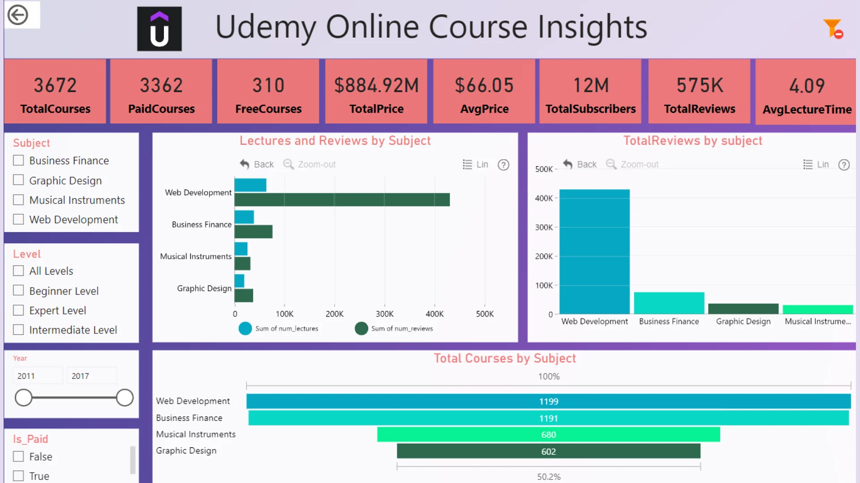Click the 602 Graphic Design funnel bar
The height and width of the screenshot is (483, 860).
coord(548,451)
